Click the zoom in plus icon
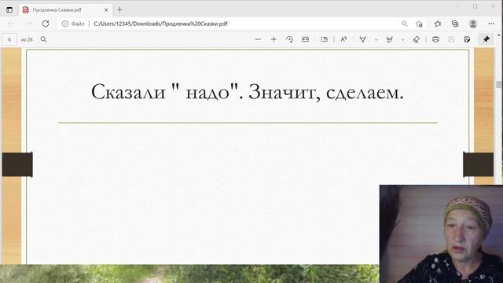The height and width of the screenshot is (283, 503). [x=274, y=39]
